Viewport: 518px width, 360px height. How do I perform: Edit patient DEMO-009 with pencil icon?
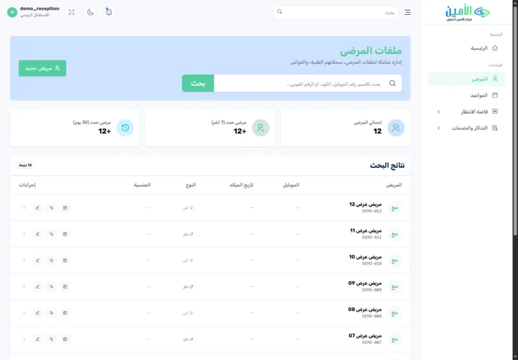tap(38, 287)
